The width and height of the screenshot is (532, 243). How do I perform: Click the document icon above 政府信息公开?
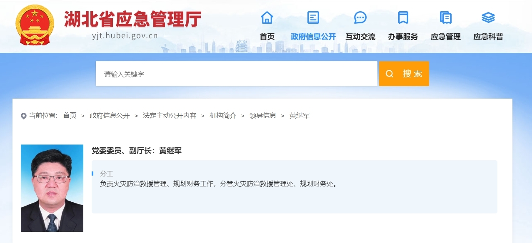click(313, 17)
